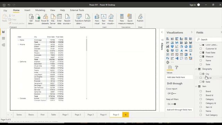Open the File menu
This screenshot has height=125, width=222.
point(5,10)
